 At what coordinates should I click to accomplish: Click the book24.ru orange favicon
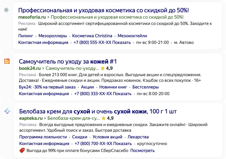7,61
